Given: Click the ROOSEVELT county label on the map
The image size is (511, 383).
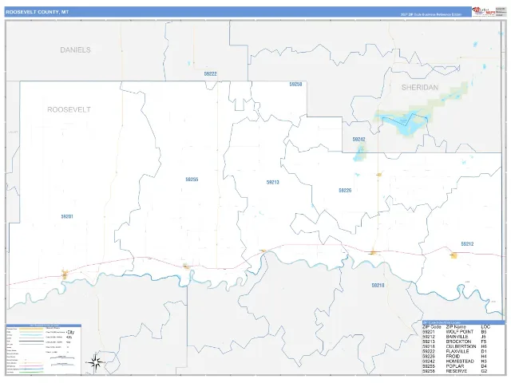Looking at the screenshot, I should (69, 109).
